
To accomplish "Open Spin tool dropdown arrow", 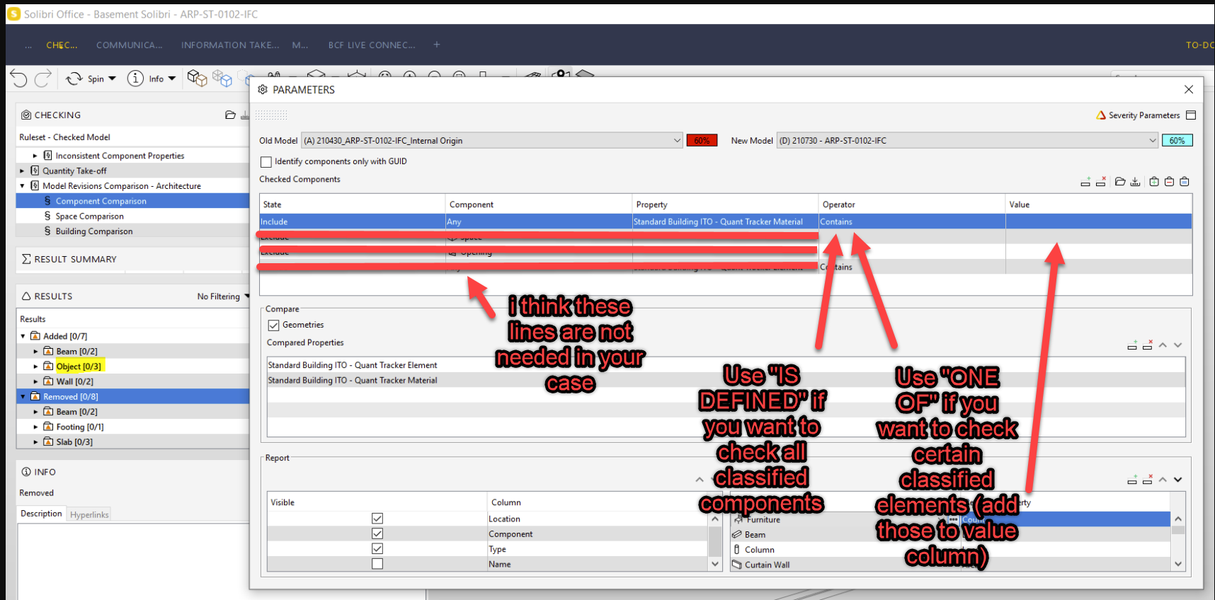I will pos(112,79).
